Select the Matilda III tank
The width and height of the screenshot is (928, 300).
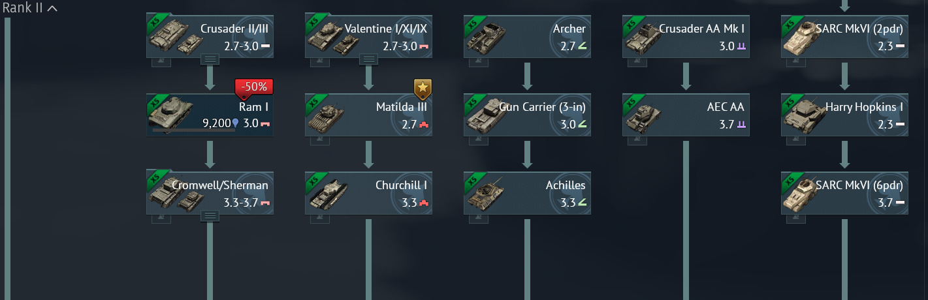click(x=368, y=115)
